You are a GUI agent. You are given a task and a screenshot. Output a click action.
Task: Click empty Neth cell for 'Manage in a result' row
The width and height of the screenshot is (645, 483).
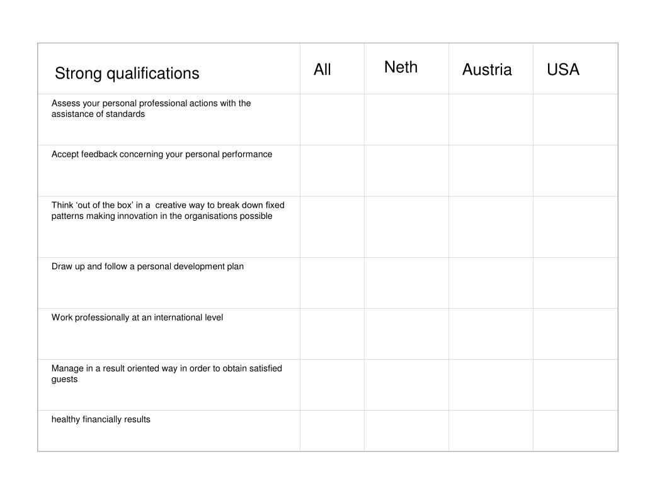click(x=406, y=385)
